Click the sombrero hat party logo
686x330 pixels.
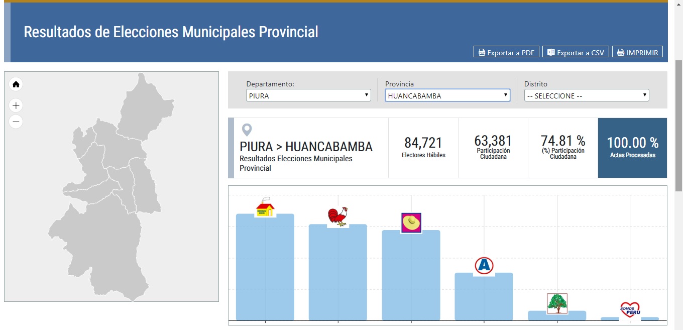(x=411, y=223)
